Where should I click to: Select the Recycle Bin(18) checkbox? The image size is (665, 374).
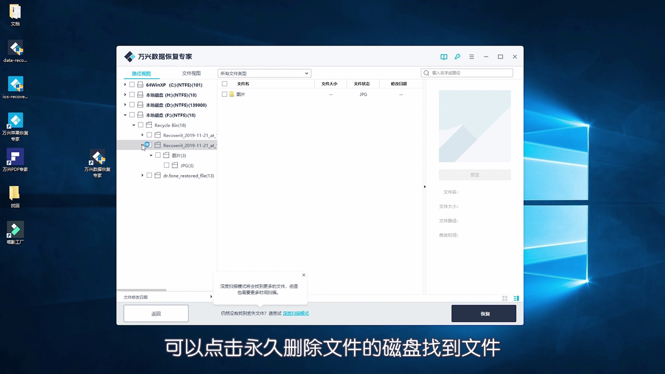pyautogui.click(x=140, y=125)
